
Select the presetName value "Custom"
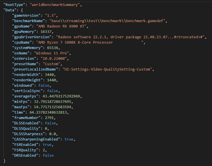tap(51, 64)
